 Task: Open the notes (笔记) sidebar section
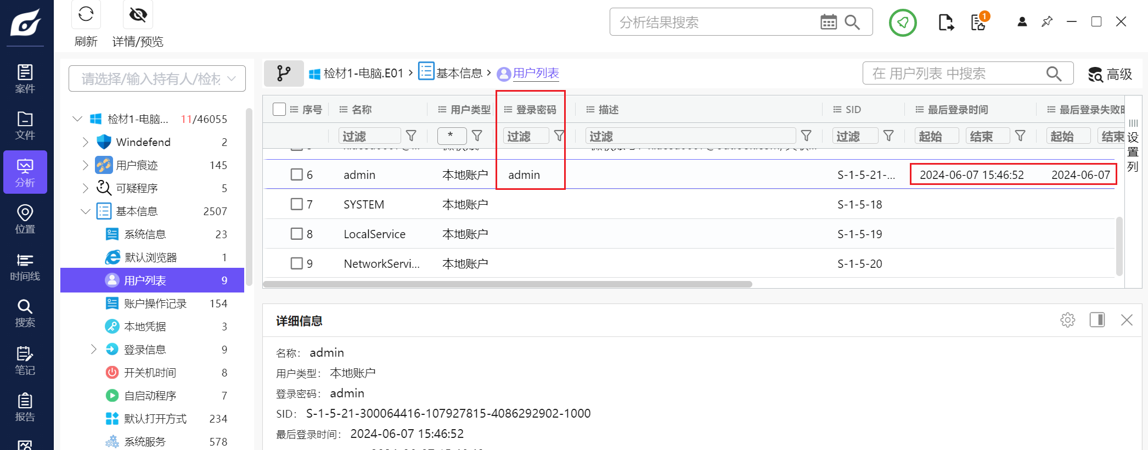click(25, 361)
